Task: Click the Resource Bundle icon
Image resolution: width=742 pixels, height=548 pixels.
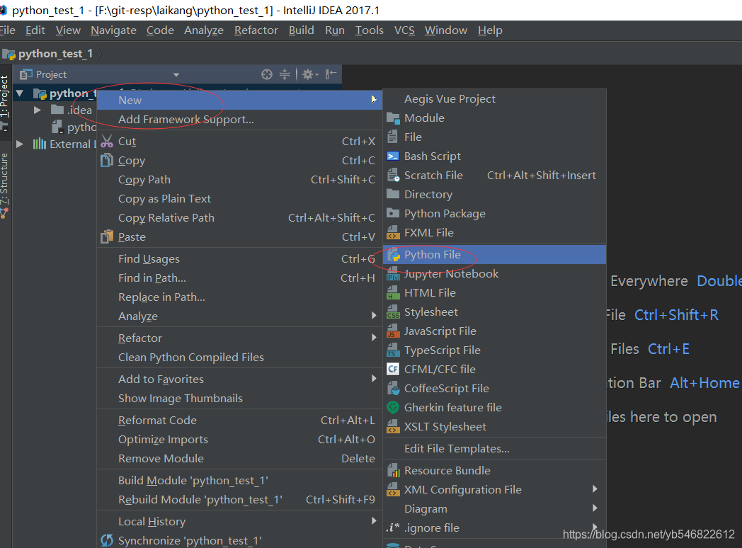Action: tap(393, 470)
